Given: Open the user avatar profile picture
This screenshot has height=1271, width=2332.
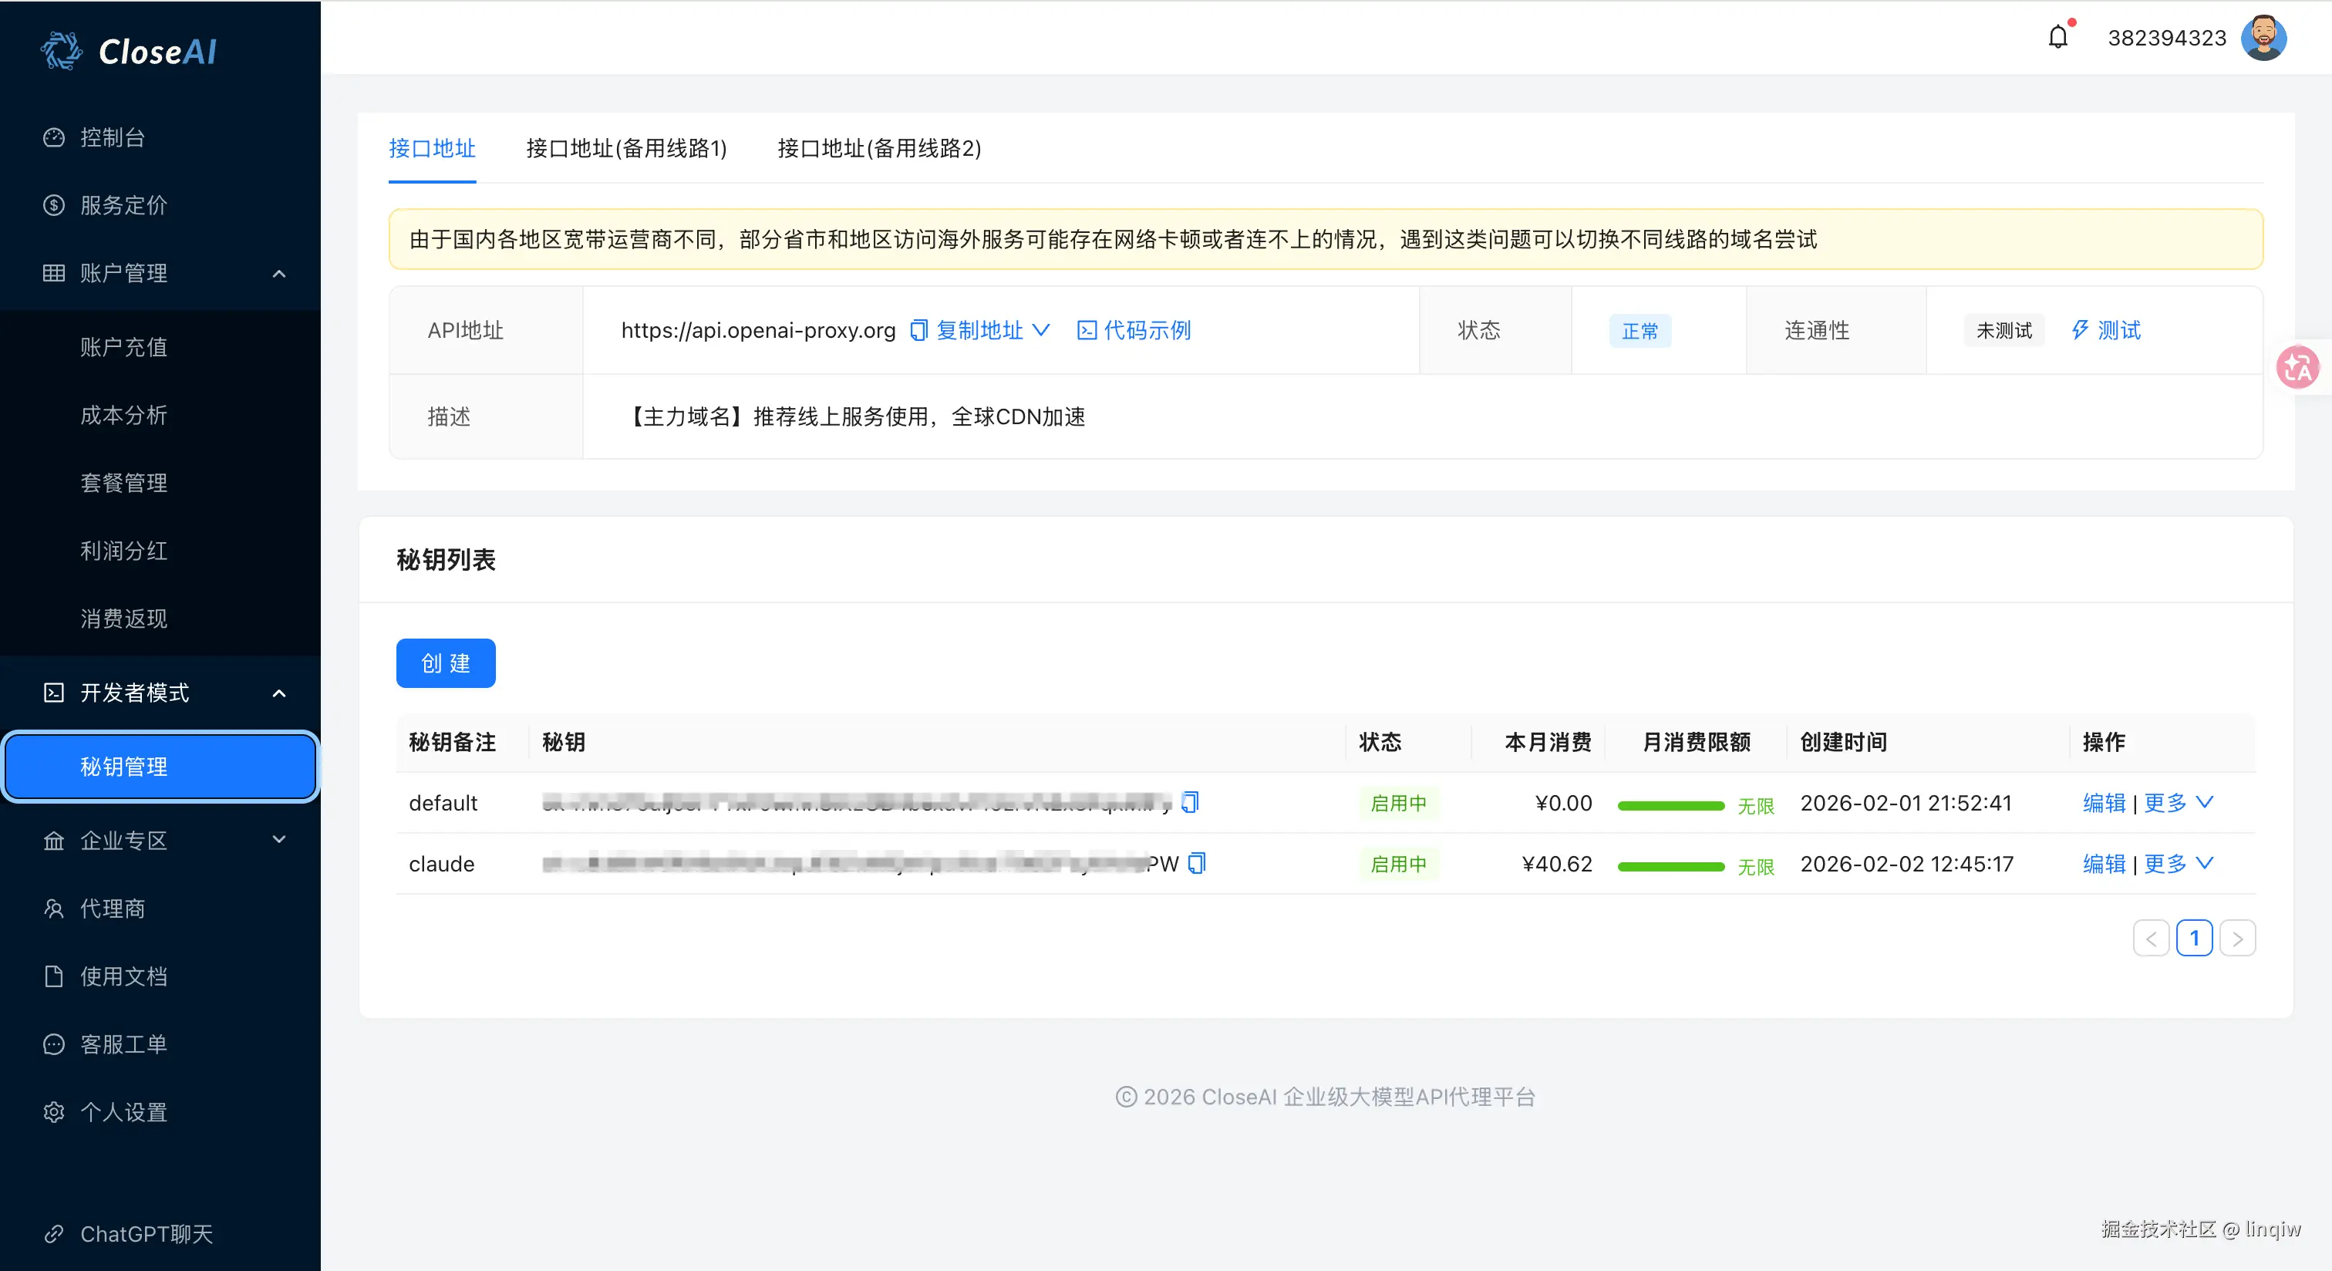Looking at the screenshot, I should pyautogui.click(x=2263, y=37).
